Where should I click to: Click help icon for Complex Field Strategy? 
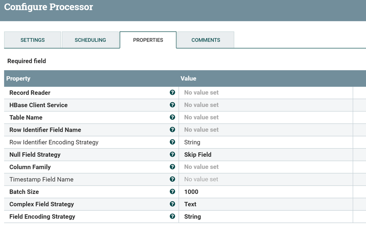(172, 204)
